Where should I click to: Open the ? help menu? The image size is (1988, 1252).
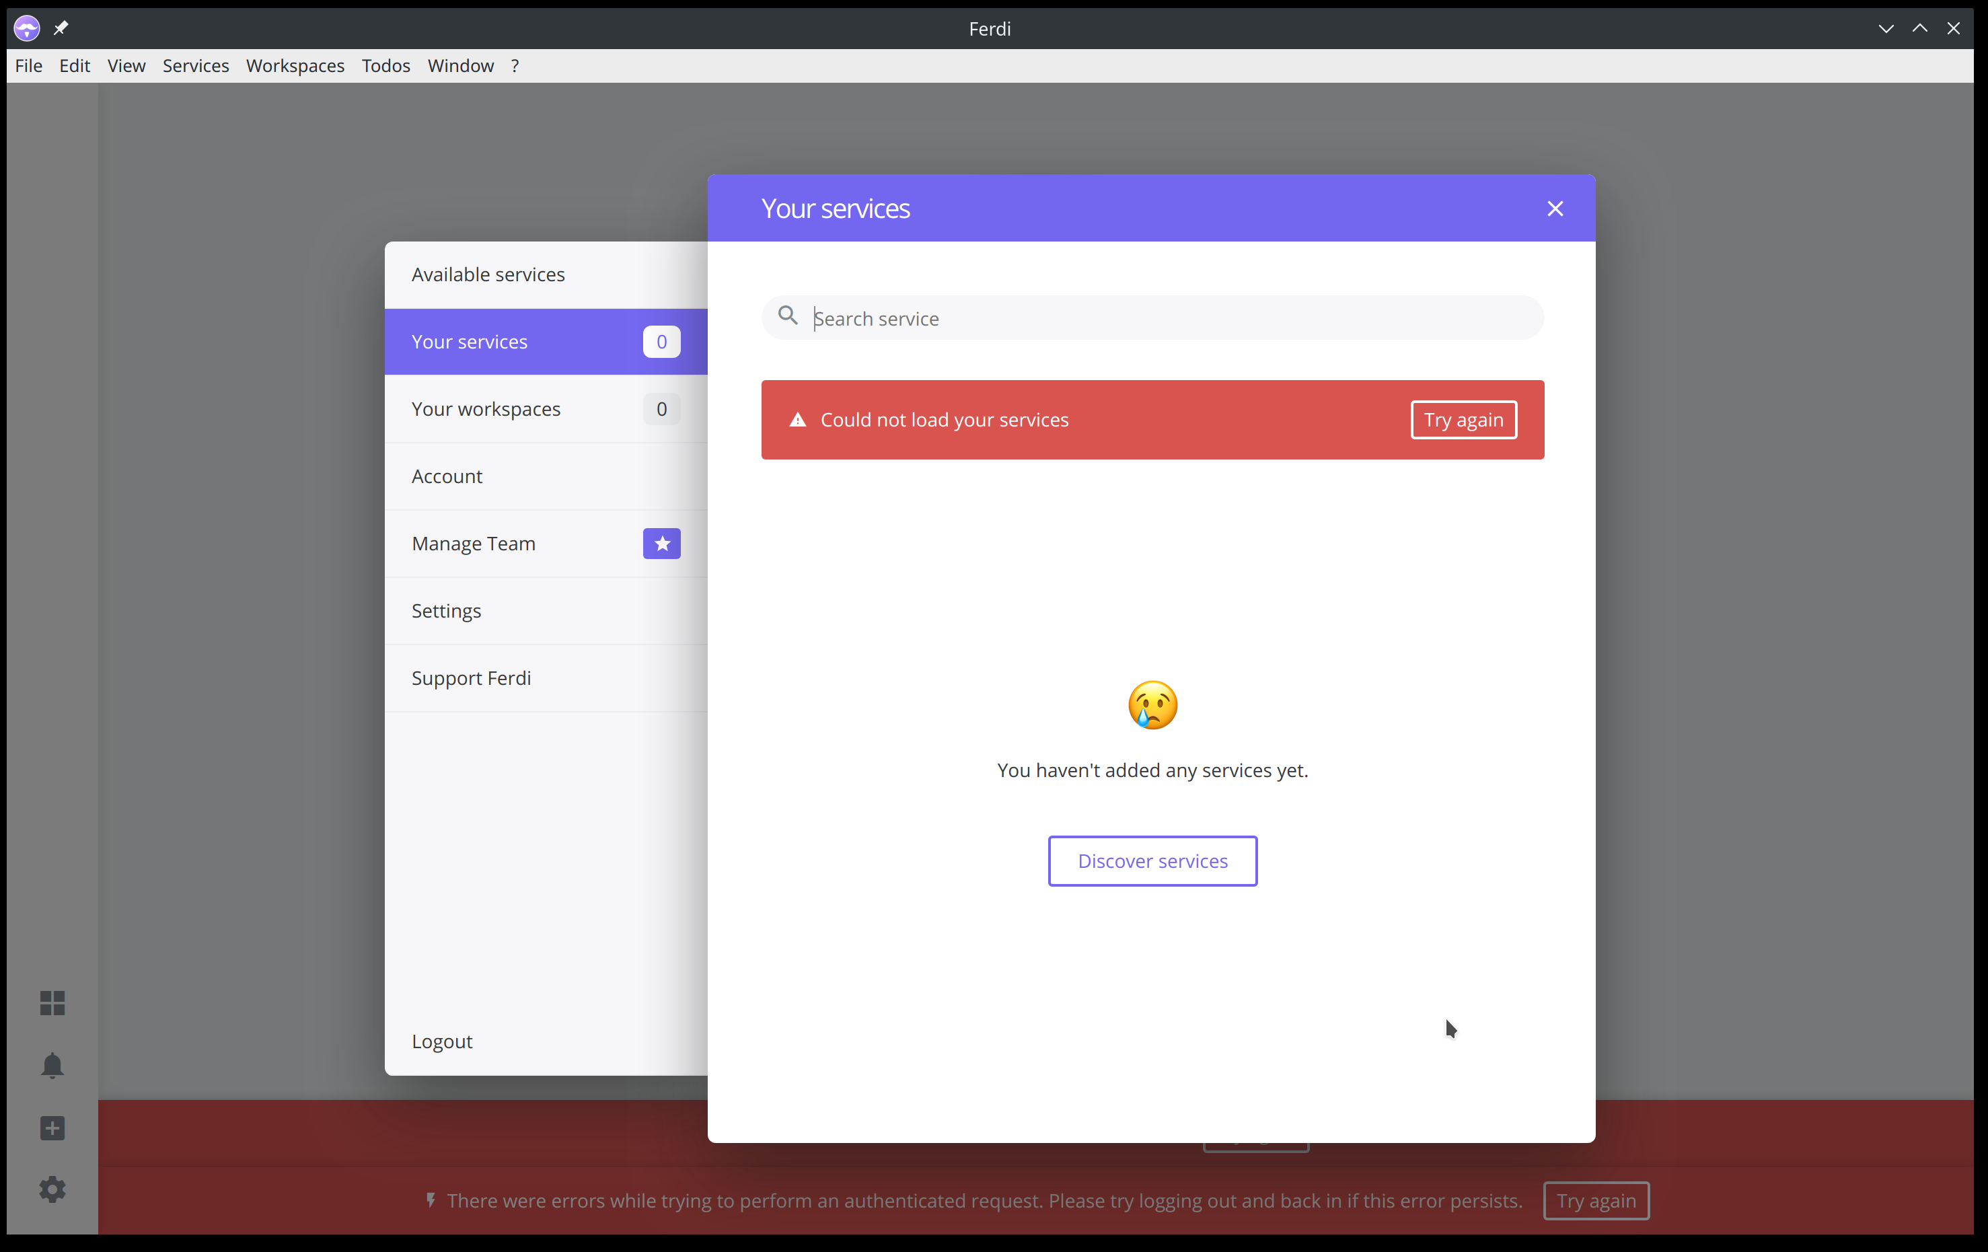coord(515,66)
